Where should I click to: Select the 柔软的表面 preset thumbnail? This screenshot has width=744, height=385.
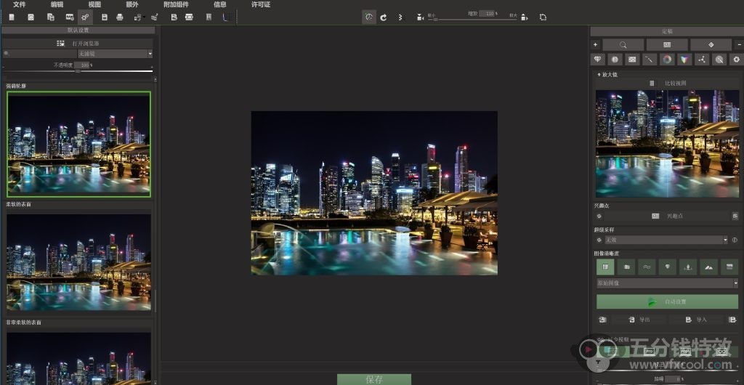click(78, 262)
